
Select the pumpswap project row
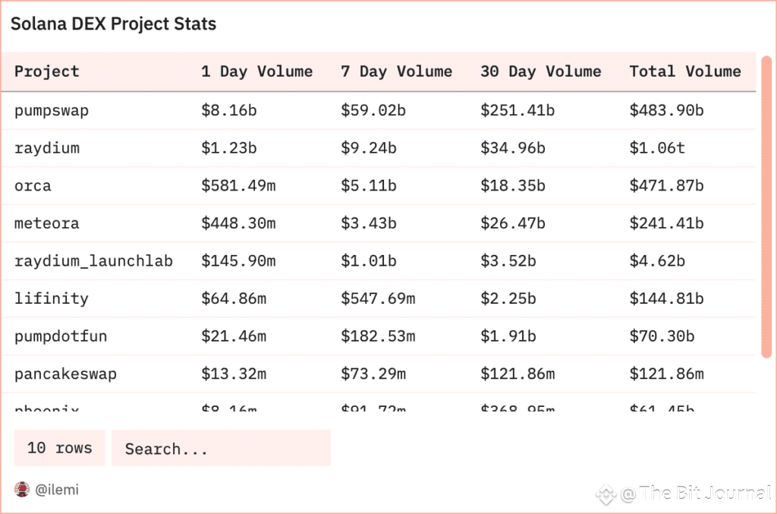coord(379,111)
